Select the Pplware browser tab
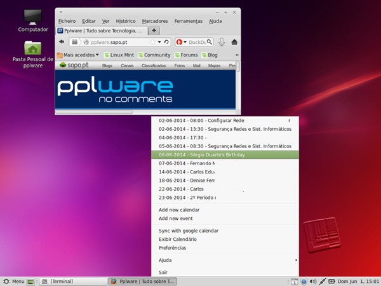Viewport: 381px width, 286px height. click(x=102, y=31)
